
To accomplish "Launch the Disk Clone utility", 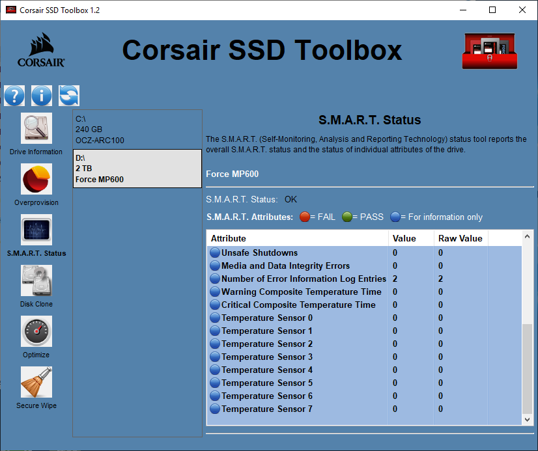I will (x=36, y=285).
